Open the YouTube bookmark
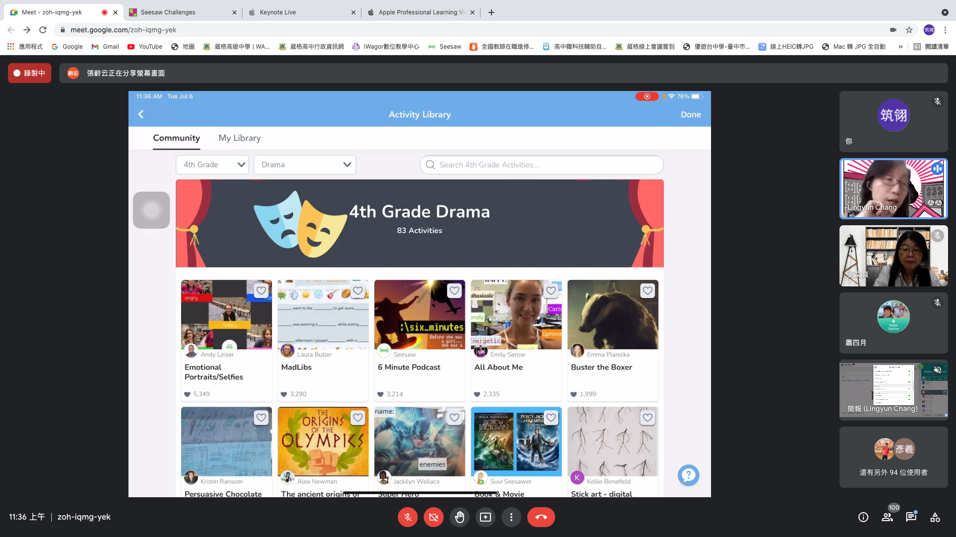 tap(145, 47)
